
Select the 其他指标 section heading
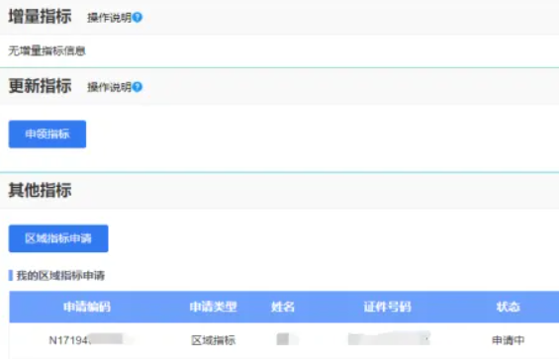coord(40,190)
